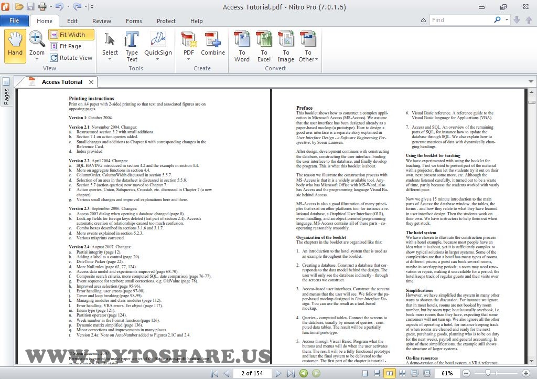Select the Hand tool
This screenshot has width=537, height=379.
click(x=15, y=46)
